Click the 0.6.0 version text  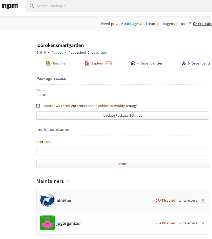41,52
